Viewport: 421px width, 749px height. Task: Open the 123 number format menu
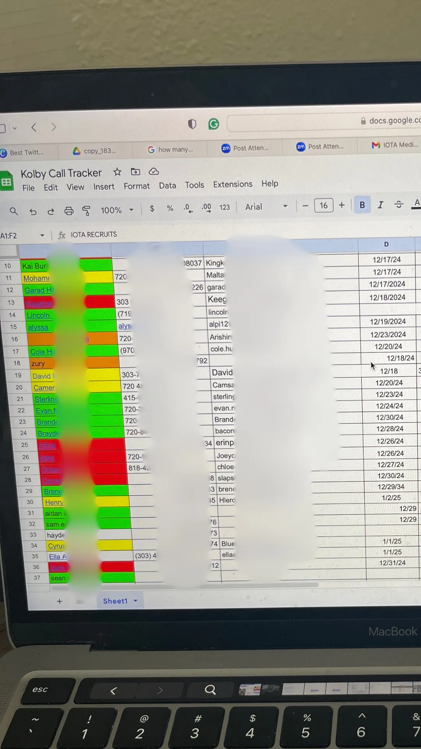coord(225,208)
